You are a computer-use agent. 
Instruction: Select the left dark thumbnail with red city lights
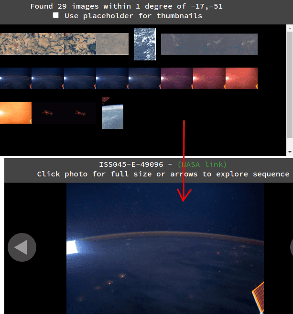pyautogui.click(x=48, y=113)
